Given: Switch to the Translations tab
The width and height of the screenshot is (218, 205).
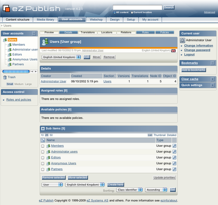Looking at the screenshot, I should (88, 32).
